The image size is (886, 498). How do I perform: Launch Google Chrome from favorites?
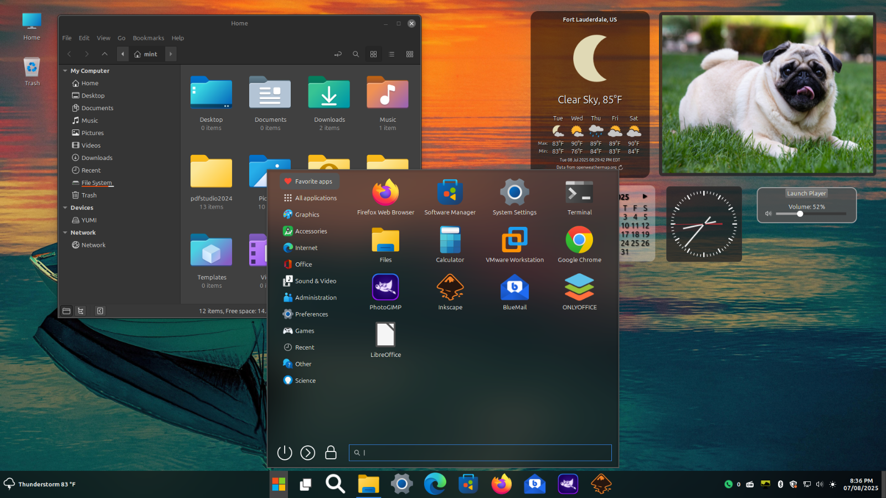pyautogui.click(x=579, y=245)
